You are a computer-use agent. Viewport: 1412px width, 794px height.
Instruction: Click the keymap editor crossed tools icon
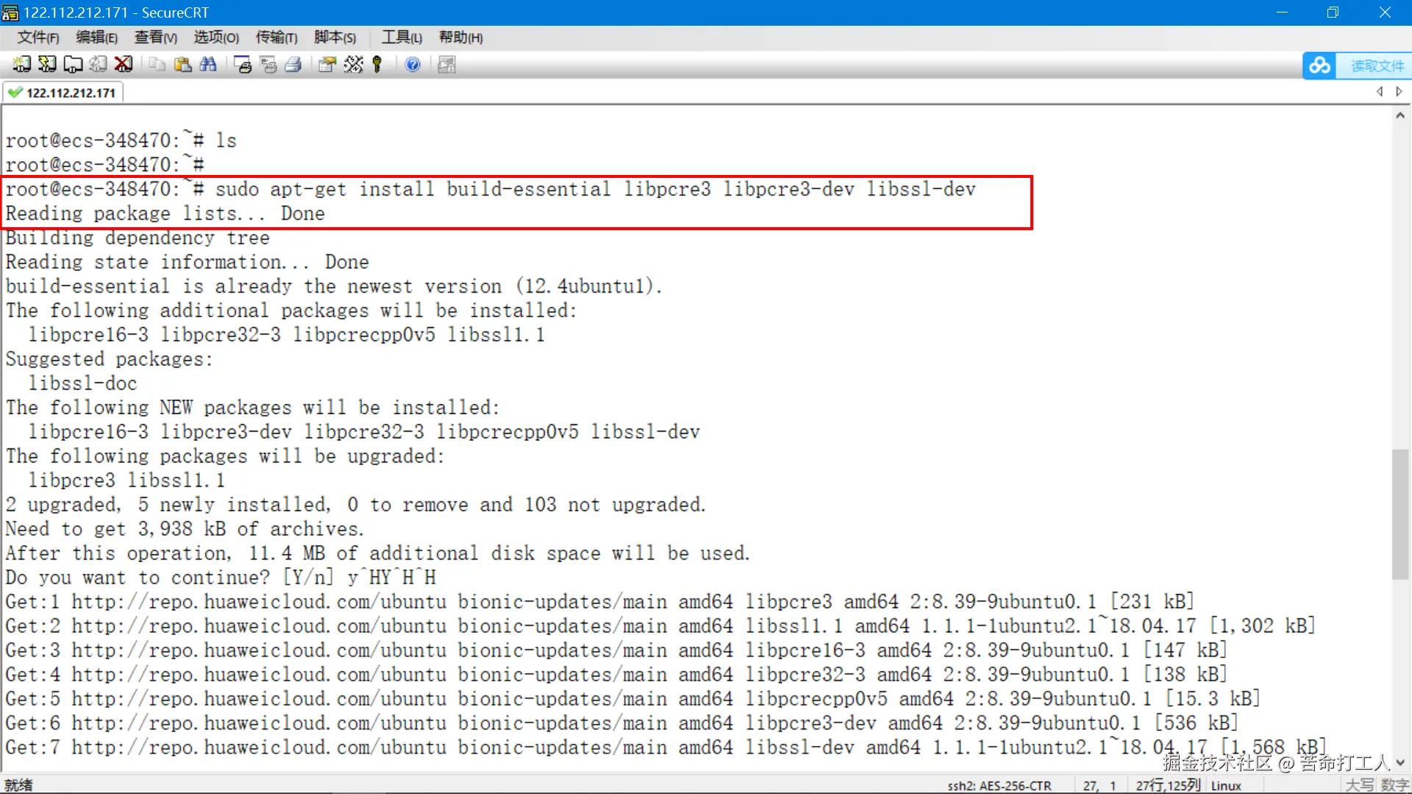point(353,65)
